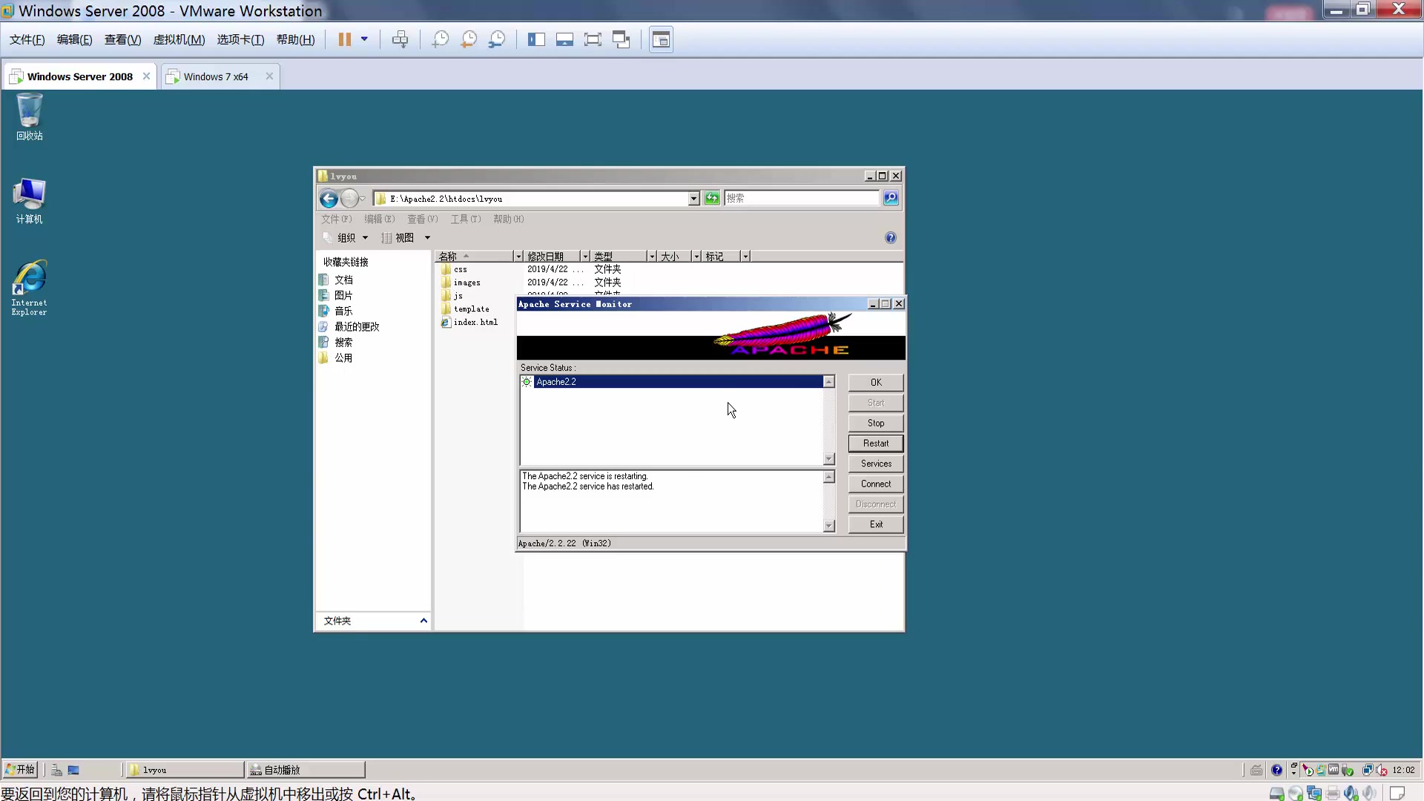The width and height of the screenshot is (1424, 801).
Task: Toggle the thumbnail bar view icon
Action: tap(564, 39)
